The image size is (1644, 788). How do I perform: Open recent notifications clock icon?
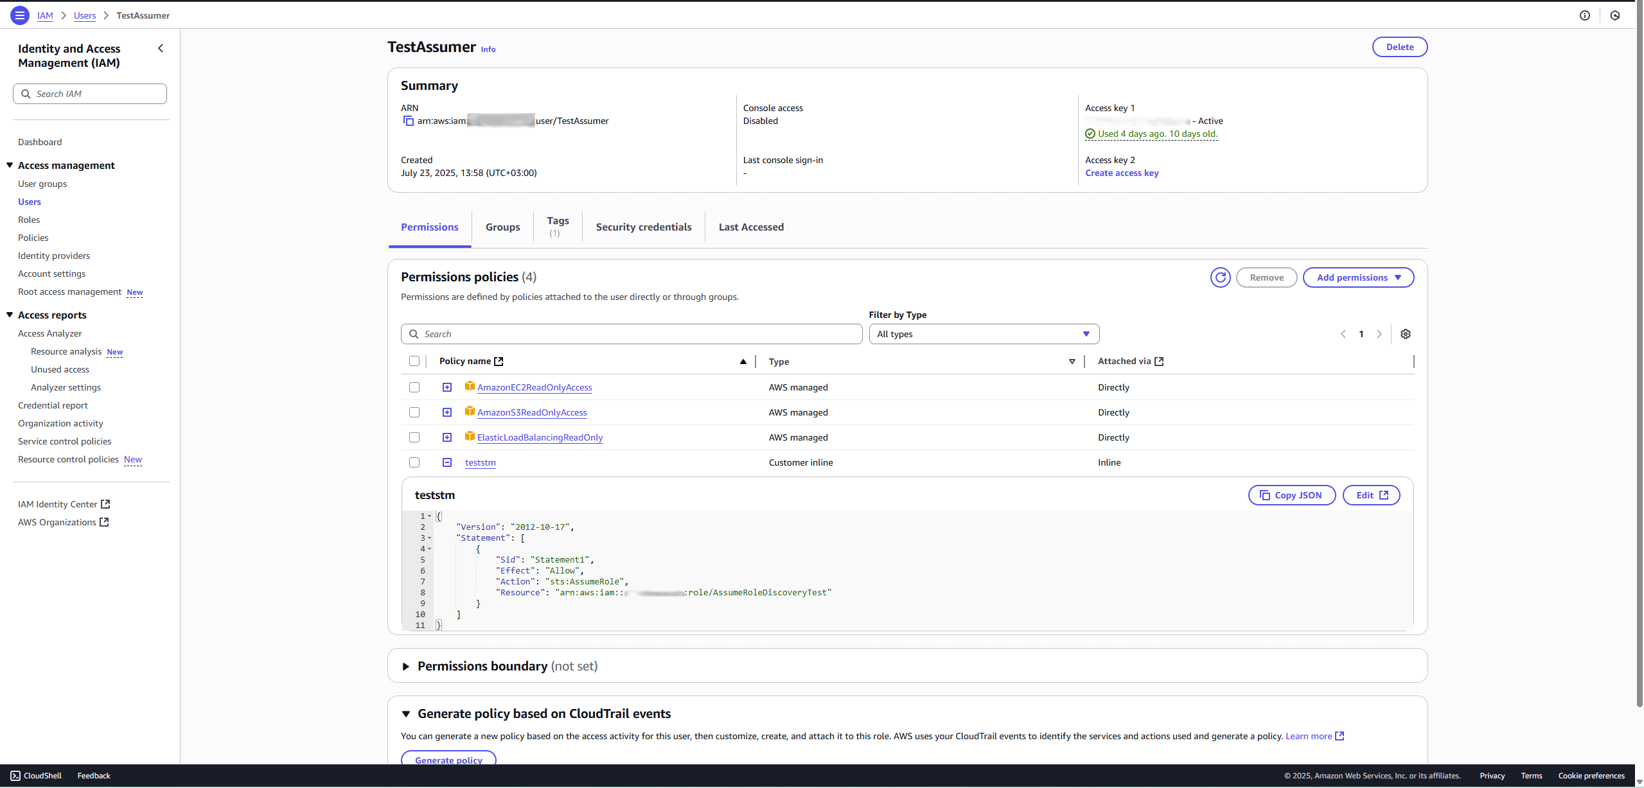1615,15
